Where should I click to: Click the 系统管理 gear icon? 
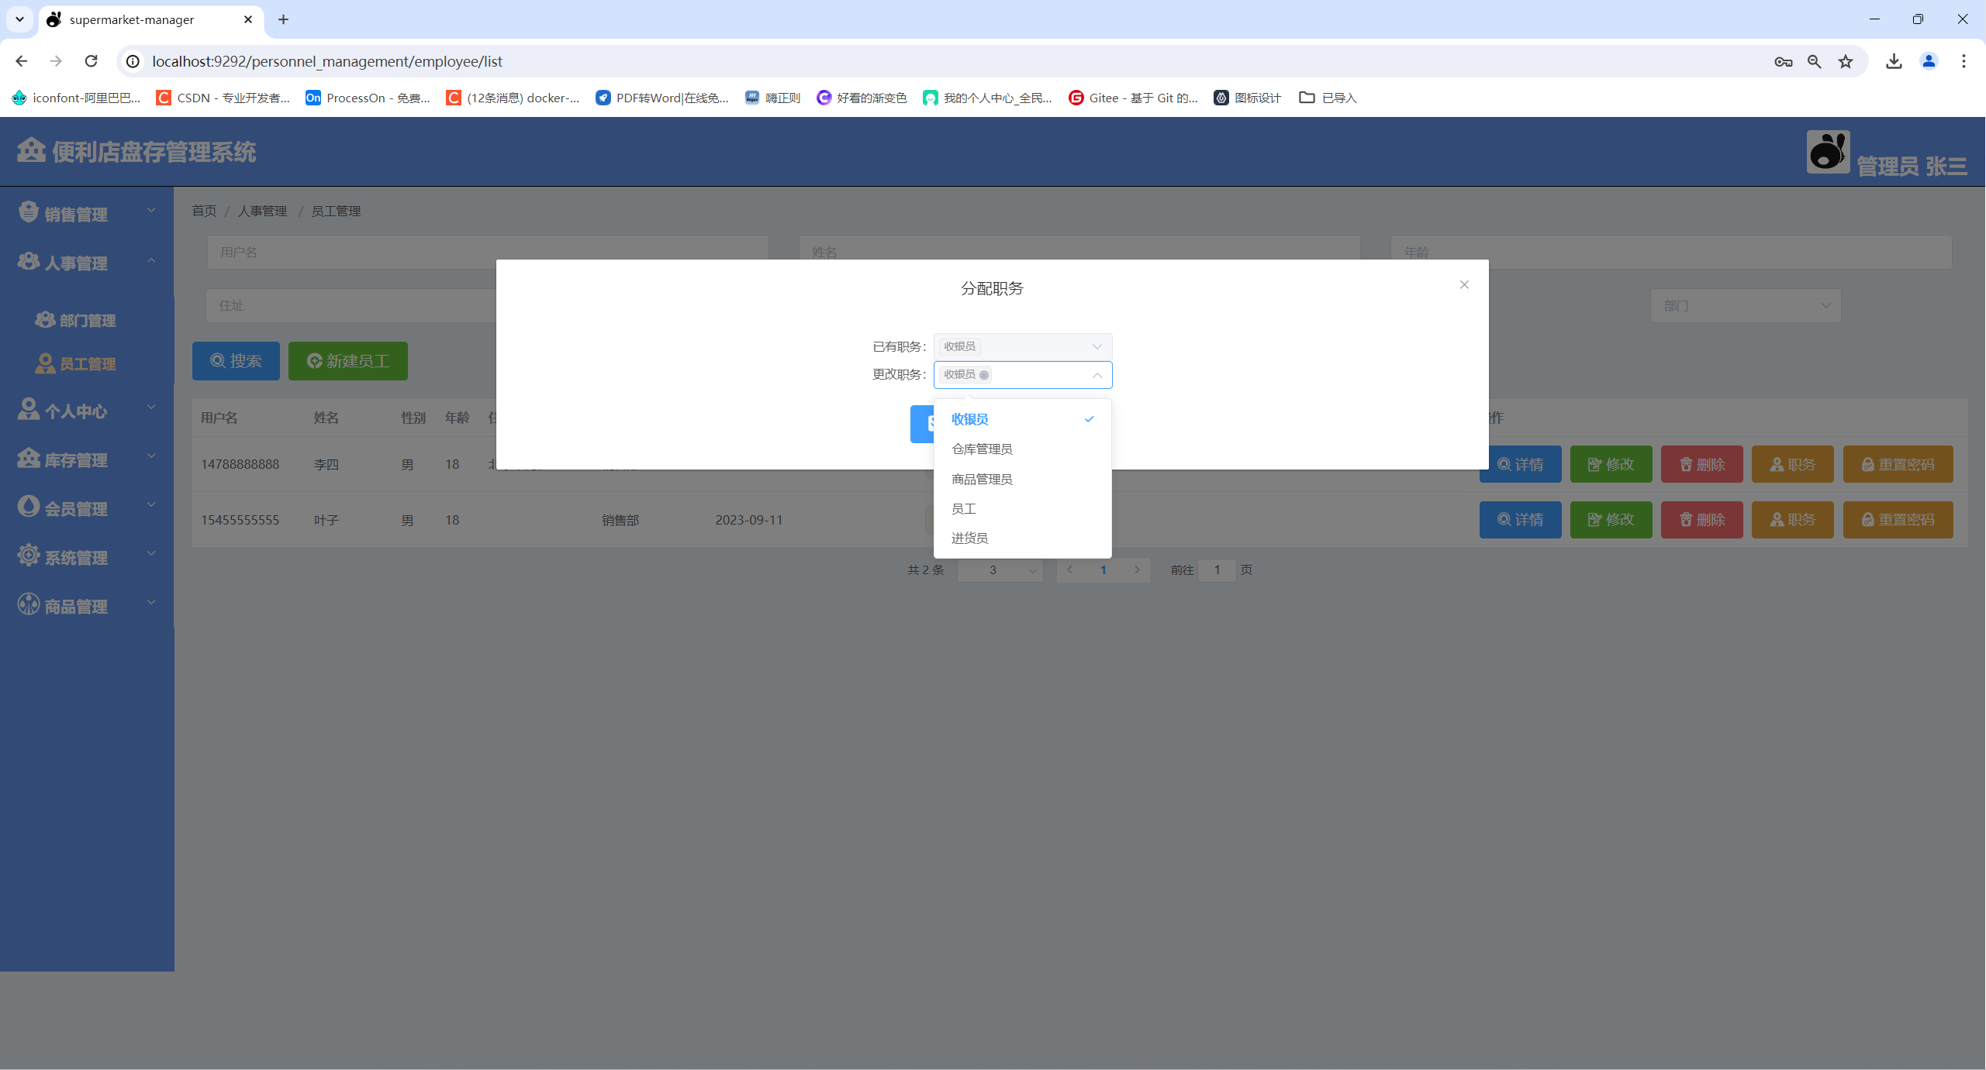pos(29,555)
